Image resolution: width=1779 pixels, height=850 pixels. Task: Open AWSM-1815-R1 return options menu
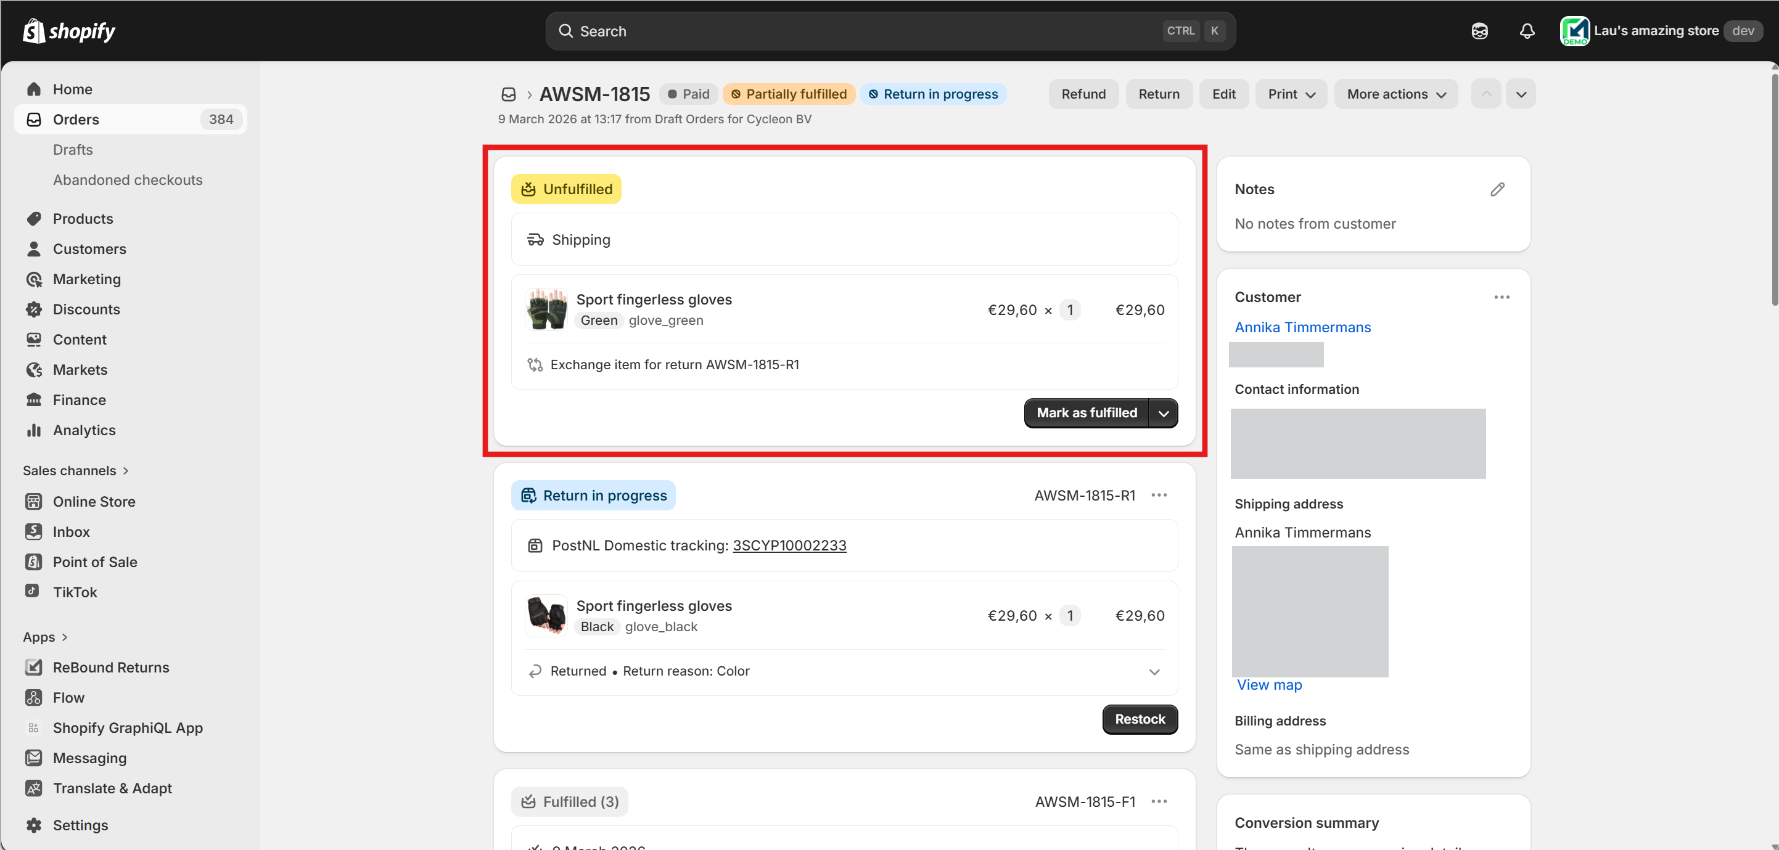tap(1159, 495)
